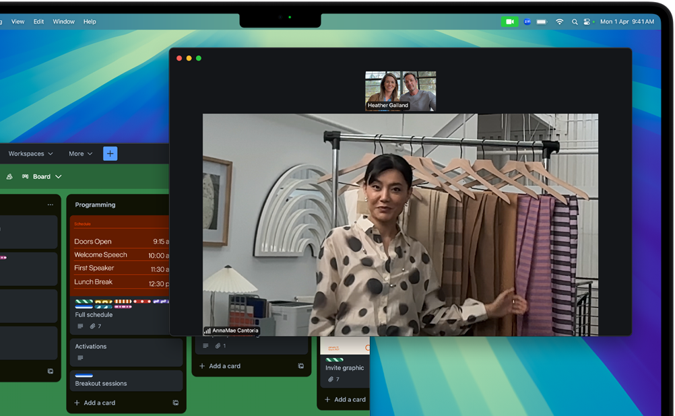The height and width of the screenshot is (416, 675).
Task: Click the Doors Open schedule row
Action: pyautogui.click(x=121, y=242)
